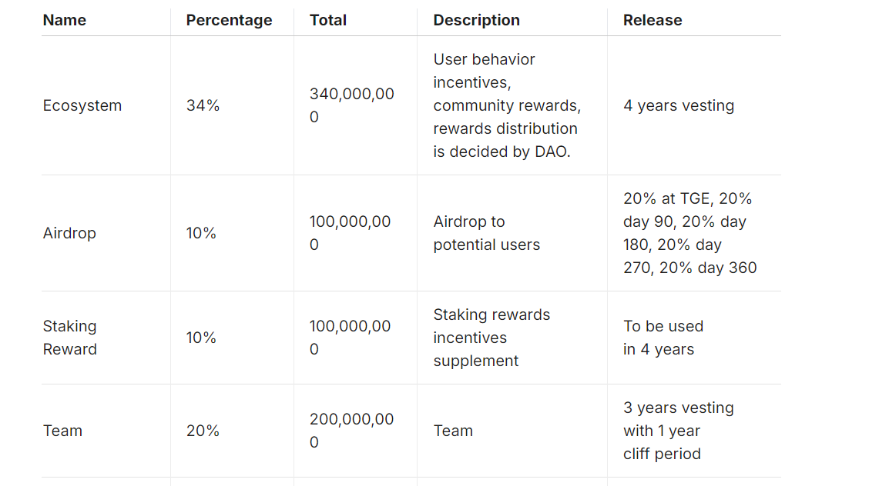
Task: Click the Name column header
Action: (65, 21)
